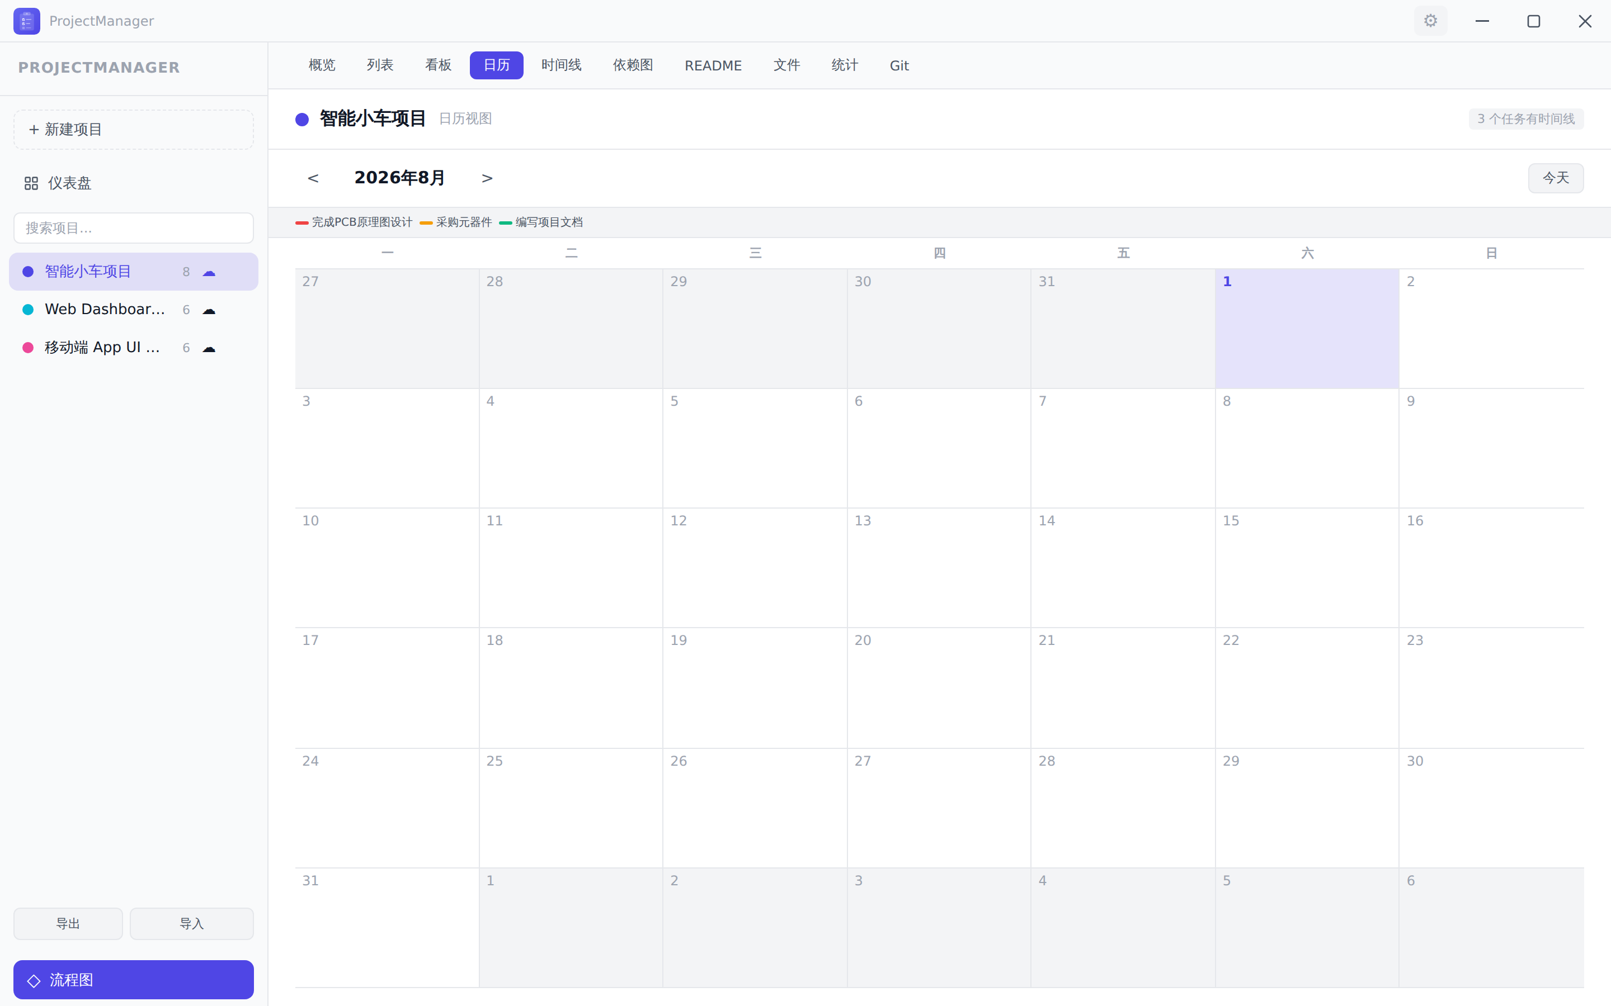Open the 仪表盘 dashboard entry
Image resolution: width=1611 pixels, height=1006 pixels.
(x=134, y=183)
